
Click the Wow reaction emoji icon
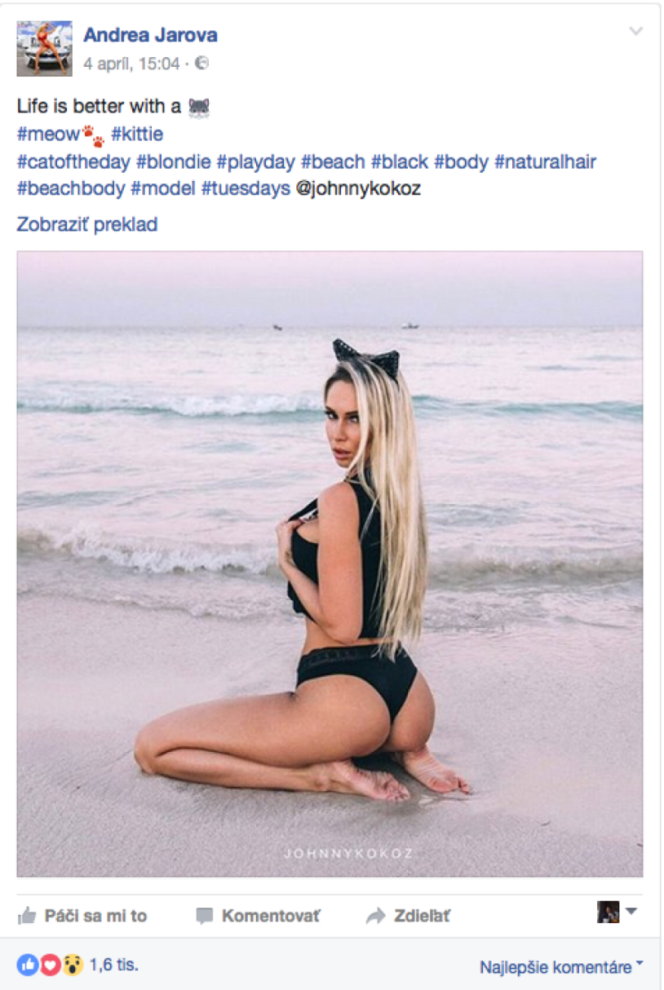(x=73, y=966)
